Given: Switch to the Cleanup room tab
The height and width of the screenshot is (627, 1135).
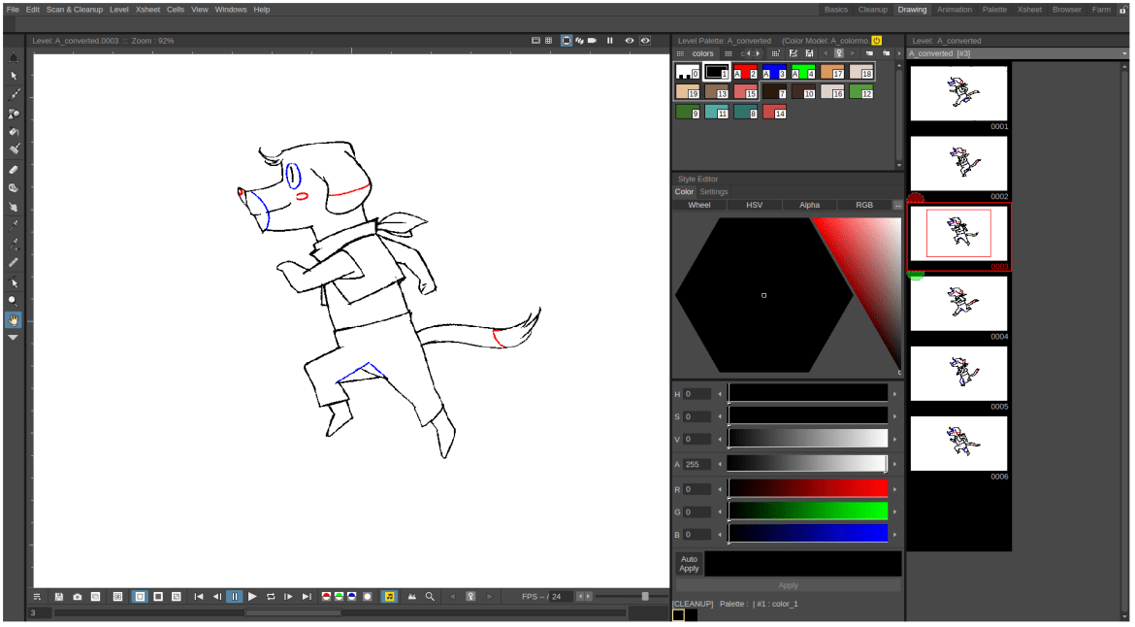Looking at the screenshot, I should (873, 10).
